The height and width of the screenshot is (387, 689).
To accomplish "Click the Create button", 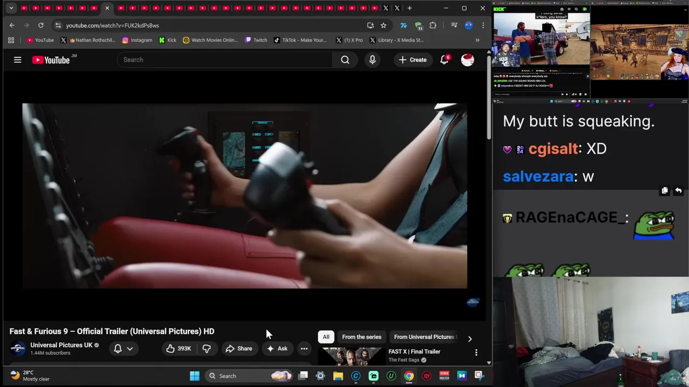I will click(412, 60).
